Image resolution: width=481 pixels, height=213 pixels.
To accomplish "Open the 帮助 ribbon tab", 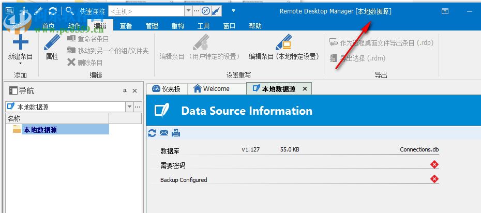I will [x=255, y=26].
